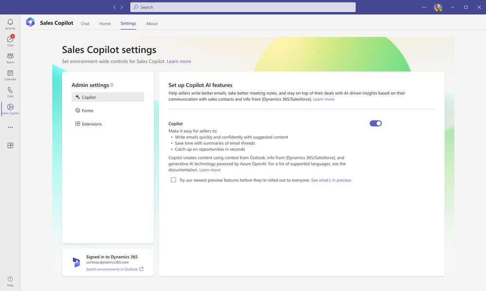Screen dimensions: 486x291
Task: Open the About tab
Action: coord(152,23)
